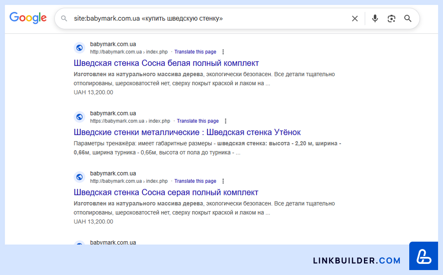The height and width of the screenshot is (275, 443).
Task: Open three-dot menu for Утёнок result
Action: (x=226, y=121)
